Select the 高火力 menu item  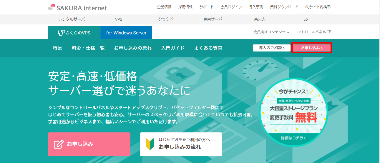tap(260, 19)
